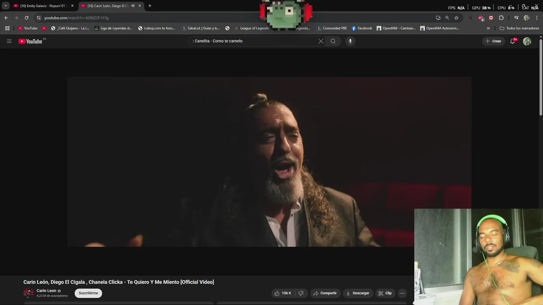This screenshot has height=305, width=543.
Task: Go back to the previous page
Action: click(x=6, y=18)
